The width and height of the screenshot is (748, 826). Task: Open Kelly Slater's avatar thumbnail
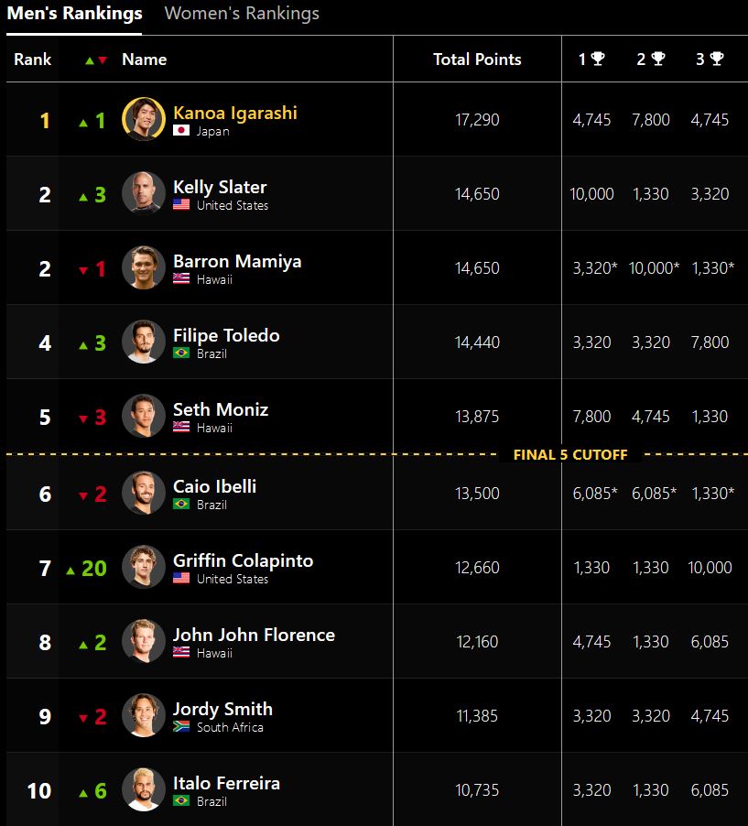coord(143,193)
